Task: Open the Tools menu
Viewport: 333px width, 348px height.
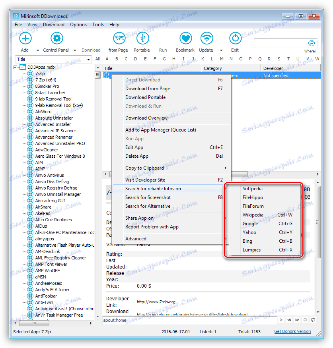Action: coord(98,25)
